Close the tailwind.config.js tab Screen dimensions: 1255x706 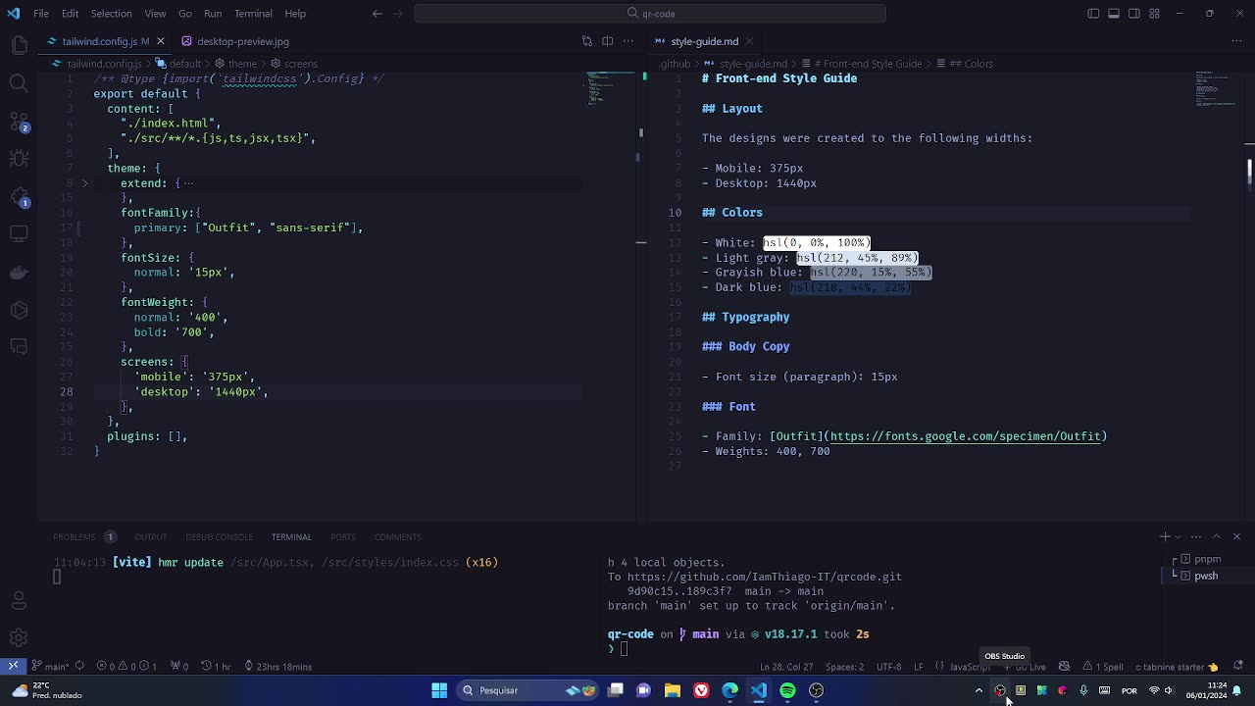tap(160, 41)
